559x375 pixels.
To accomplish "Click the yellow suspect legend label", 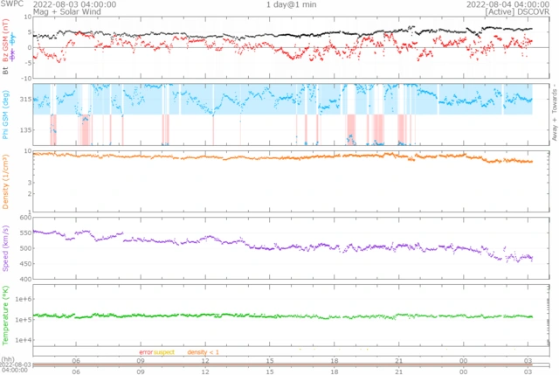I will click(x=164, y=351).
